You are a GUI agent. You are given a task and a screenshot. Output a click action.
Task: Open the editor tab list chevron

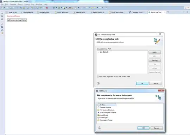pyautogui.click(x=168, y=12)
